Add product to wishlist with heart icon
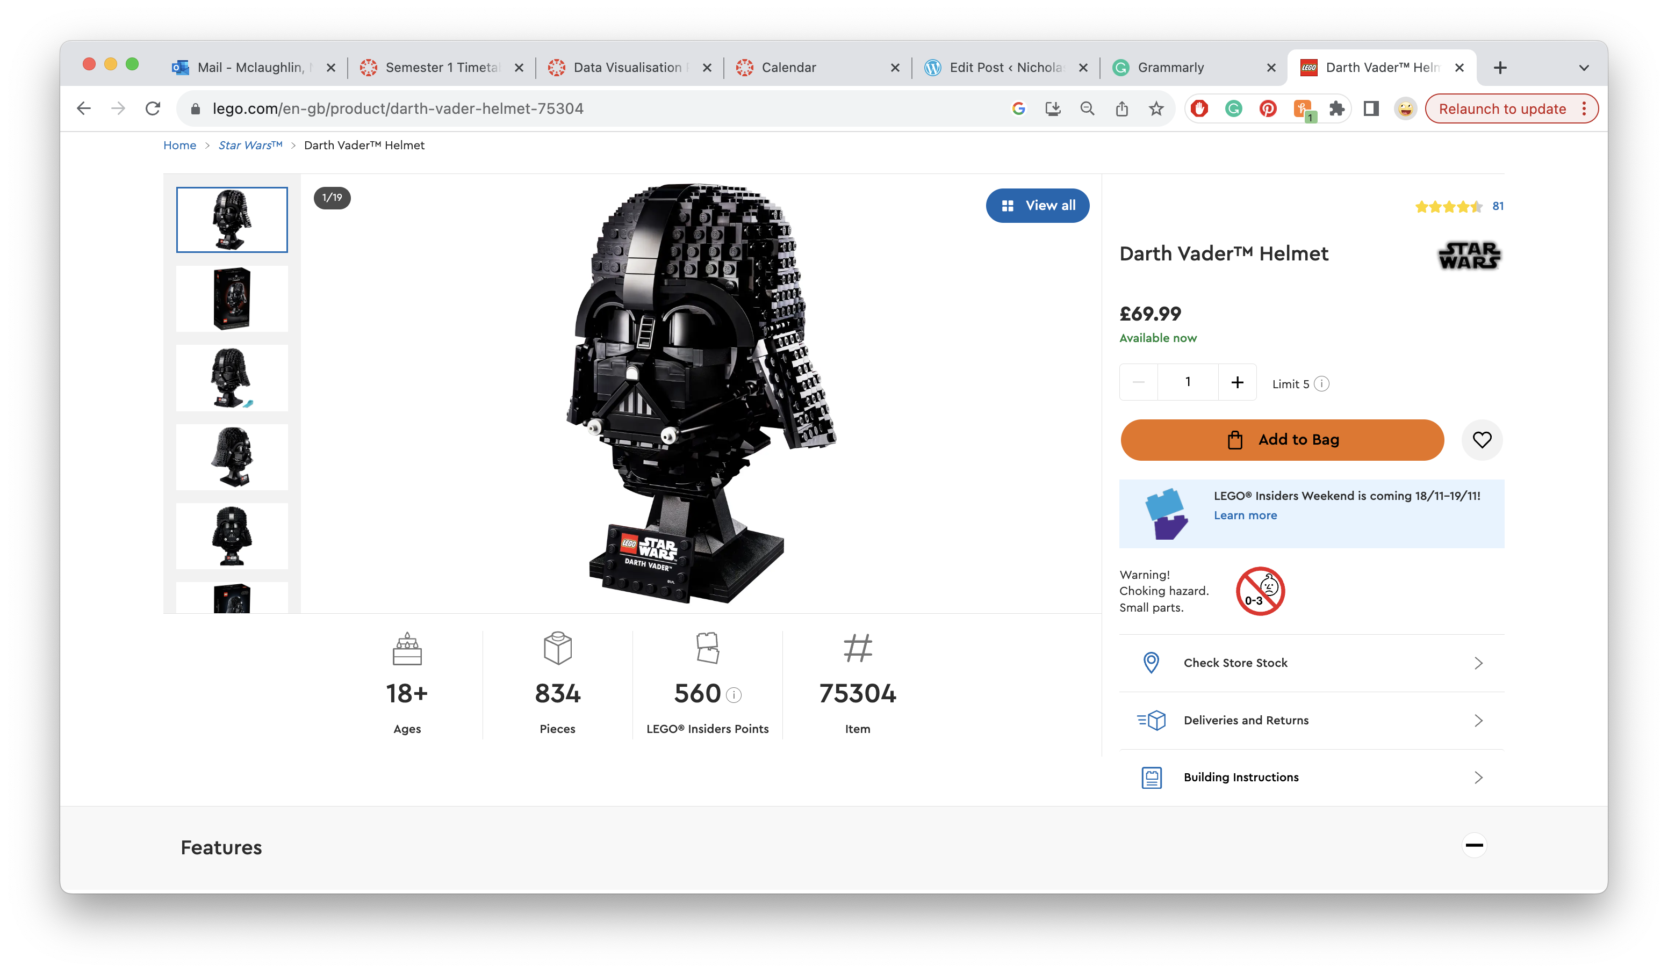This screenshot has width=1668, height=973. tap(1482, 440)
